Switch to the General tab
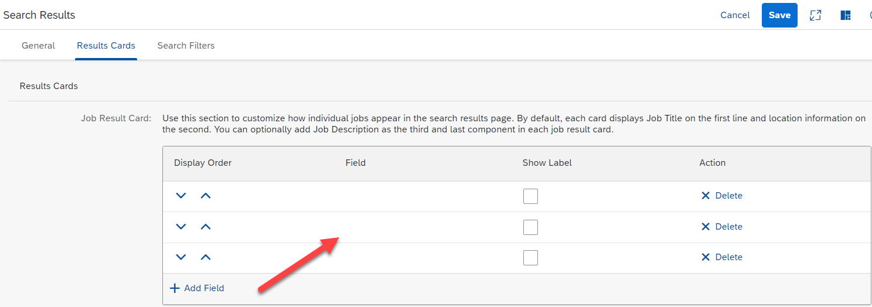Viewport: 872px width, 307px height. 38,46
